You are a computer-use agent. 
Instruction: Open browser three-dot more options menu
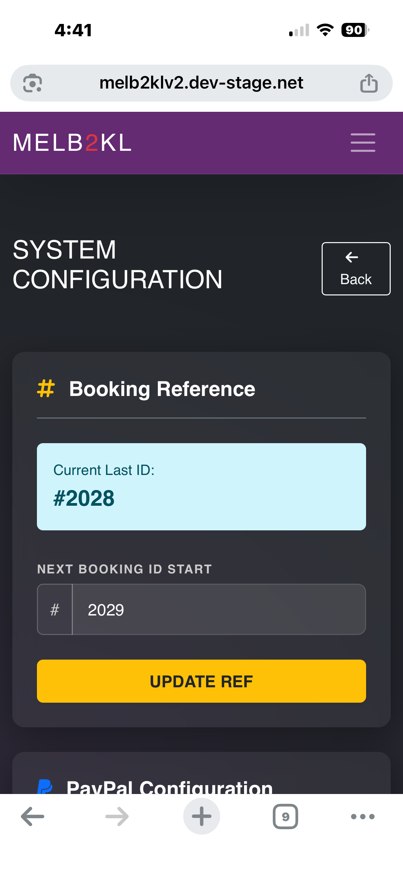click(x=363, y=816)
